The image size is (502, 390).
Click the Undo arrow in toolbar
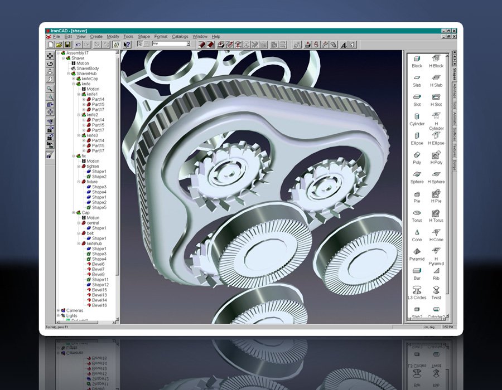pos(79,44)
